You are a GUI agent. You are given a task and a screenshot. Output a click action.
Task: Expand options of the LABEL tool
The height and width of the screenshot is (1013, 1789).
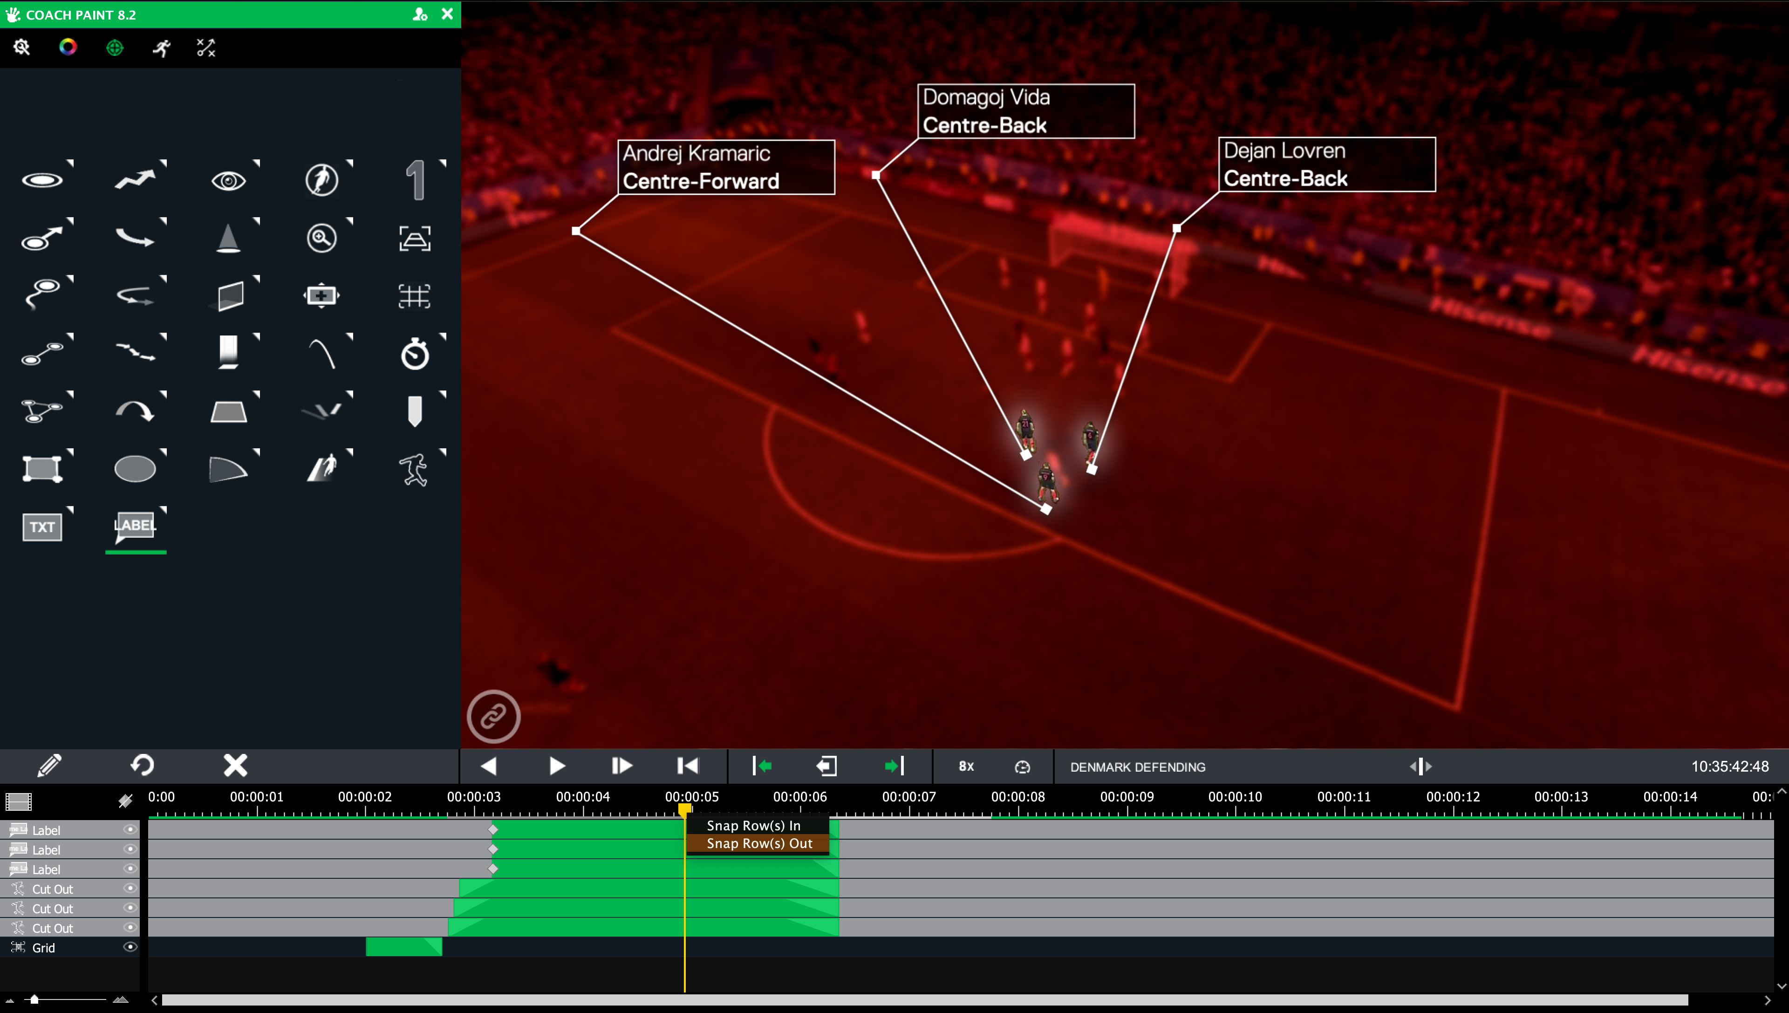[x=164, y=509]
